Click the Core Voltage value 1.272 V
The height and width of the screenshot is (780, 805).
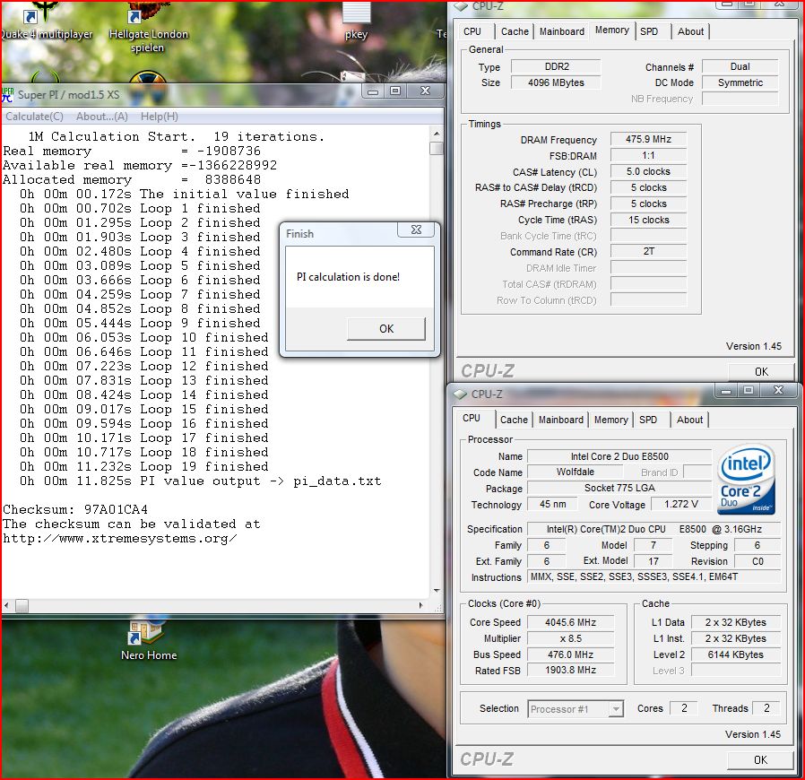pos(680,504)
